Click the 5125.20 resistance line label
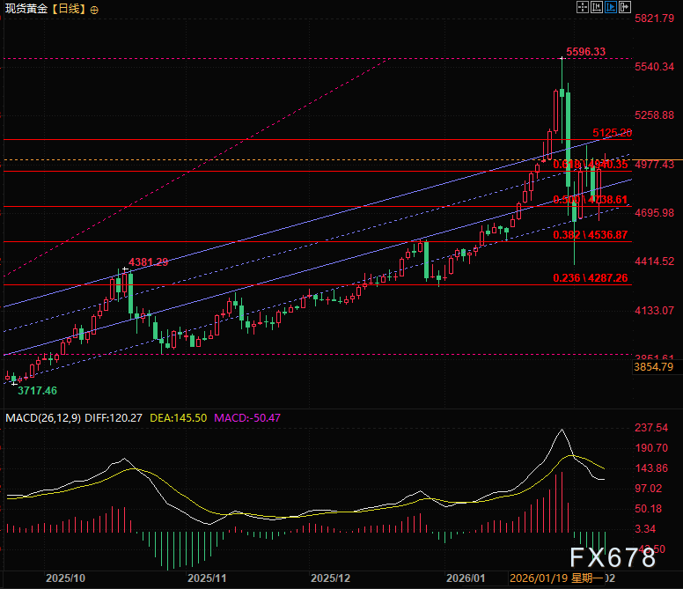683x589 pixels. (612, 133)
